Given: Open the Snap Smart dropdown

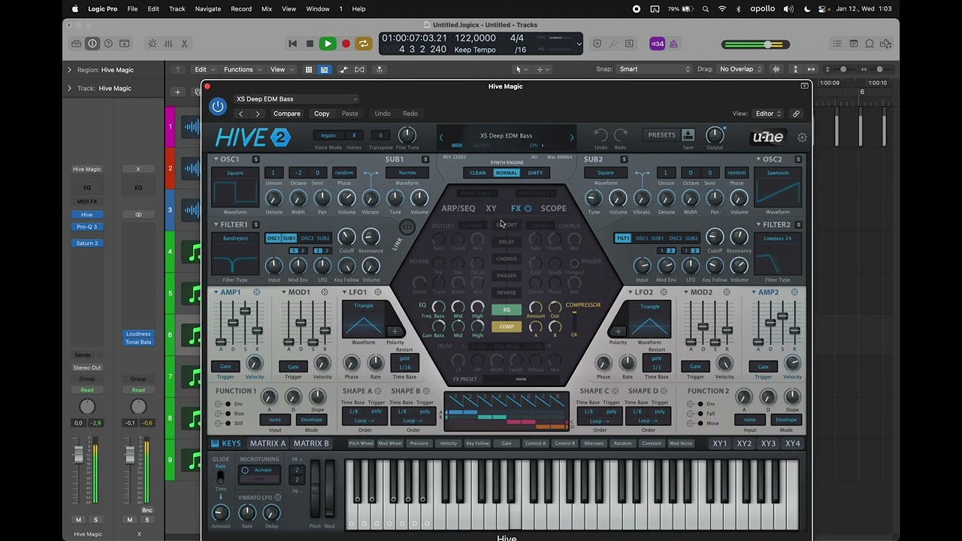Looking at the screenshot, I should point(654,69).
